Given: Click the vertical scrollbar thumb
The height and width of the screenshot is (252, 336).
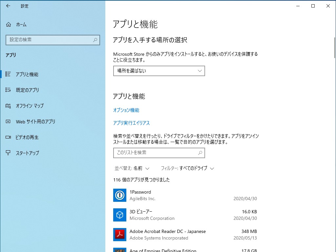Looking at the screenshot, I should [x=334, y=48].
